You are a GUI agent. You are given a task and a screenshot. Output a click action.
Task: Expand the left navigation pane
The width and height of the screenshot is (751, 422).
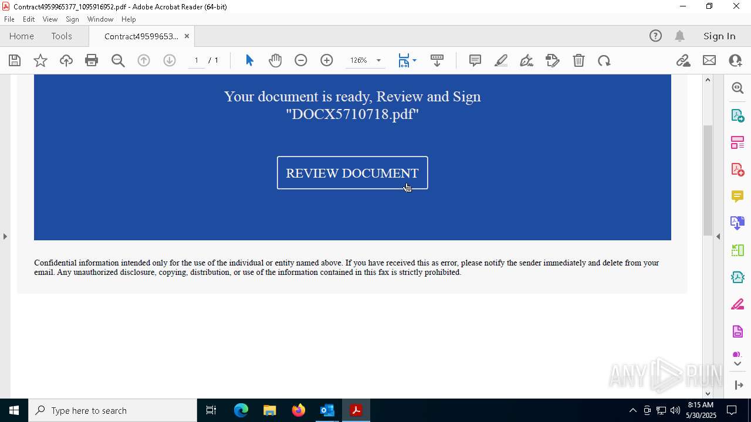click(x=5, y=236)
